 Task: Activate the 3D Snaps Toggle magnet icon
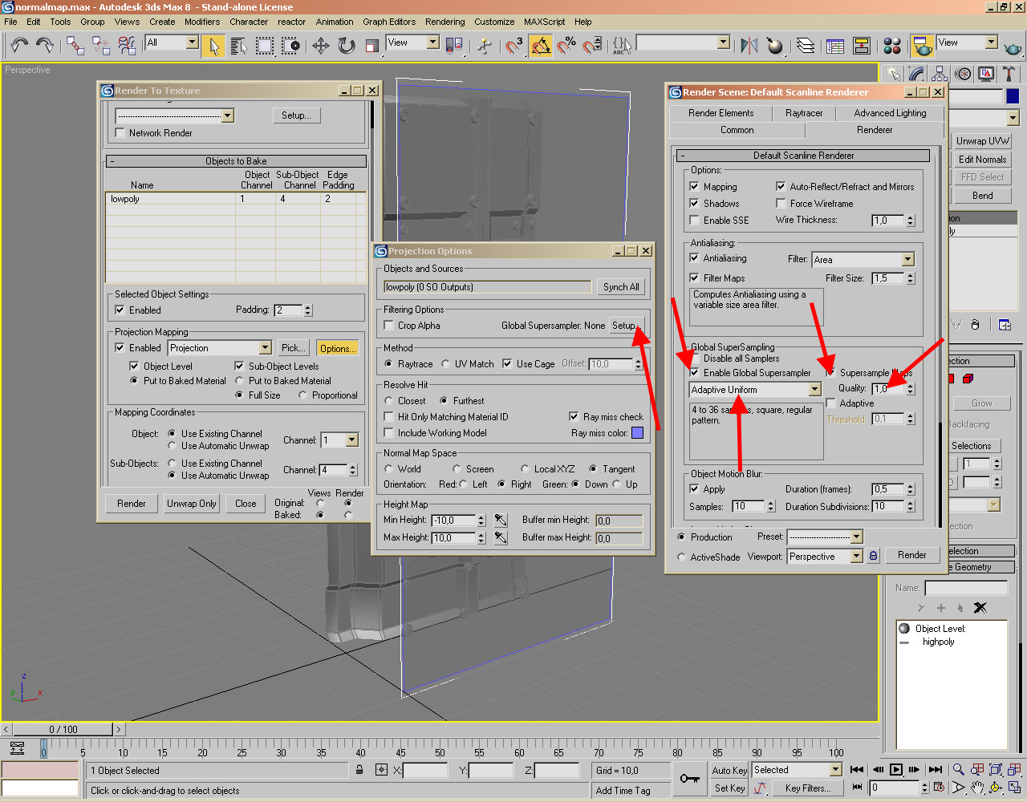coord(513,46)
